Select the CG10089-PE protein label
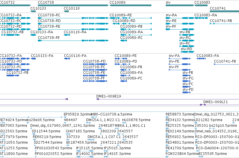 (x=126, y=56)
